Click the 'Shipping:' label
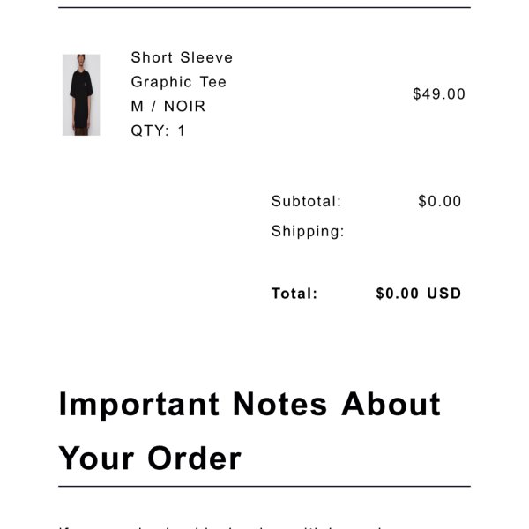This screenshot has height=529, width=529. (308, 231)
